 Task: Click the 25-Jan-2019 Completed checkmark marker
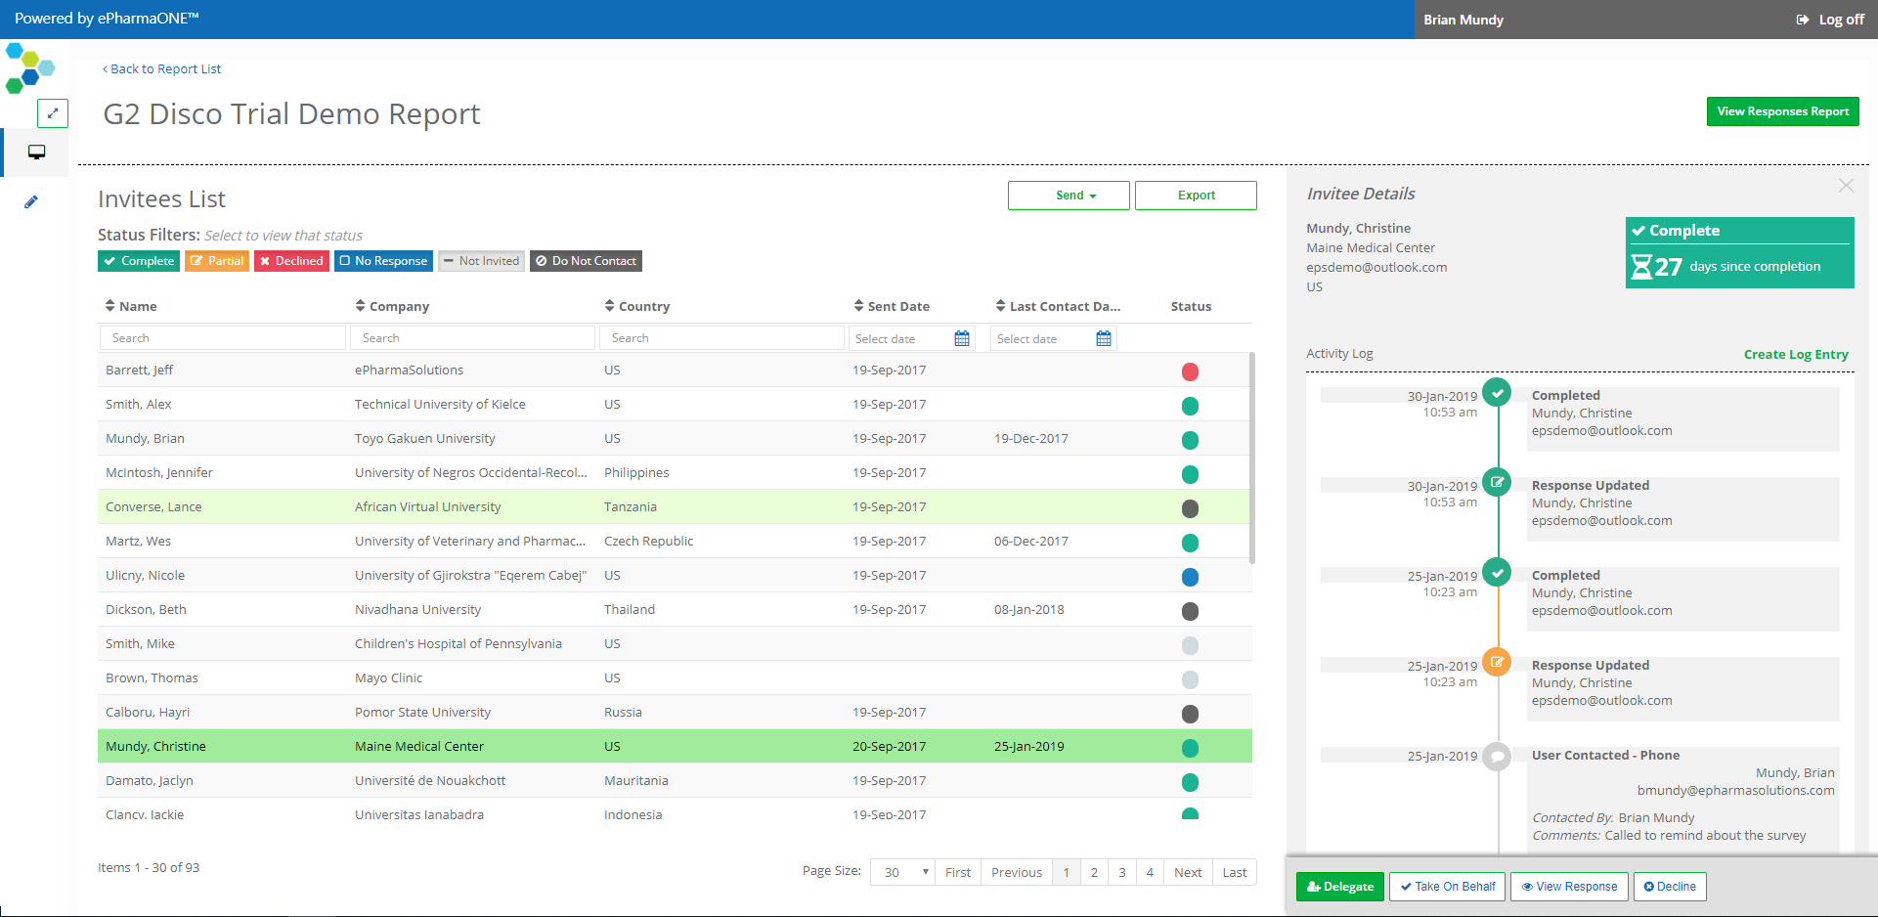[1497, 572]
